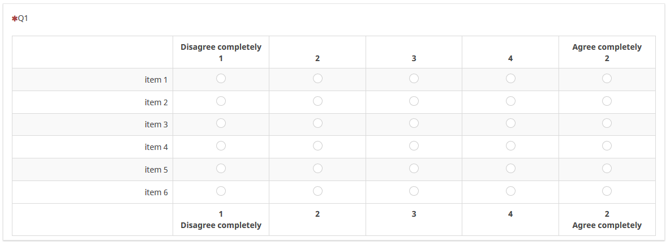This screenshot has width=670, height=245.
Task: Choose rating 3 for item 1
Action: [414, 79]
